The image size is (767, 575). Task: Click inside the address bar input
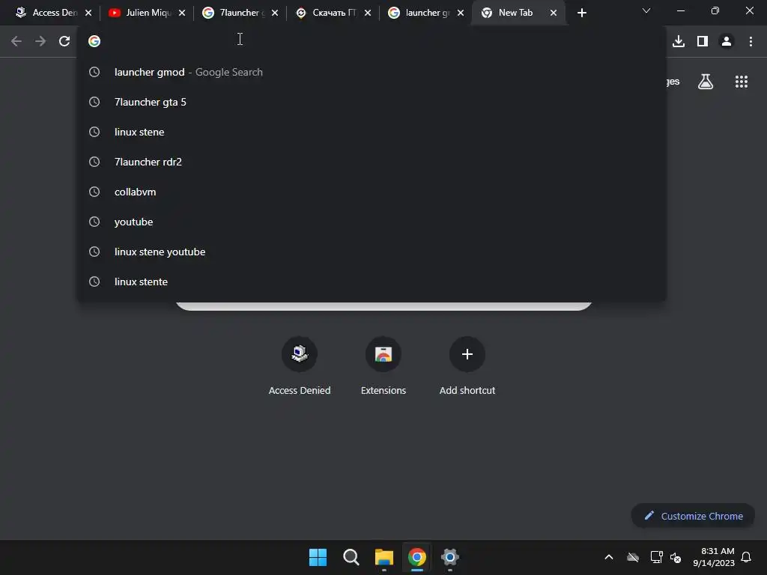point(372,42)
